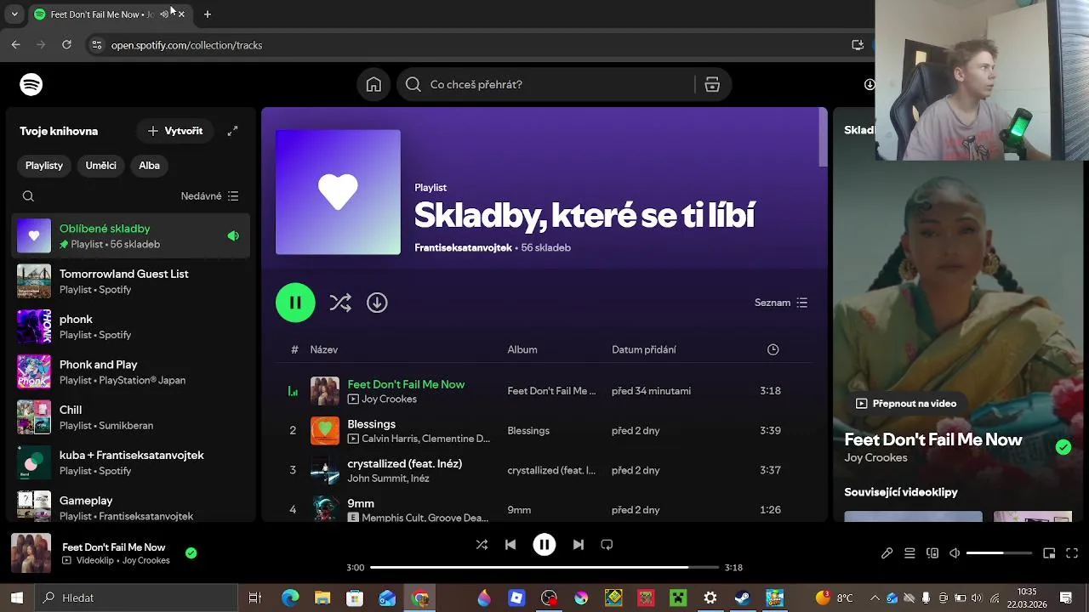Open Windows Start menu
The width and height of the screenshot is (1089, 612).
pyautogui.click(x=16, y=598)
